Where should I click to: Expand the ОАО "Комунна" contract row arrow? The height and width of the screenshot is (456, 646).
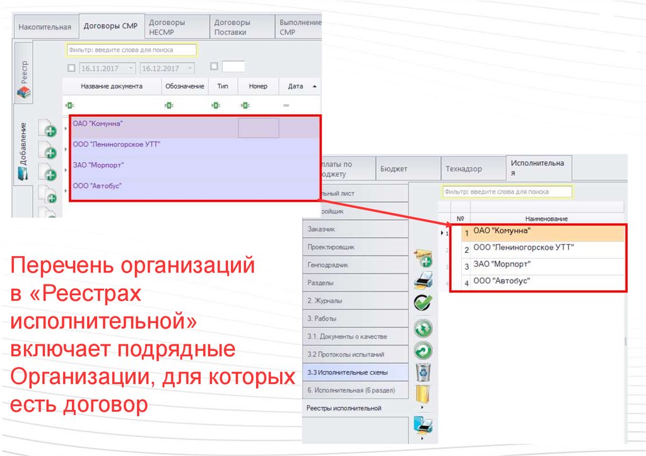click(66, 129)
